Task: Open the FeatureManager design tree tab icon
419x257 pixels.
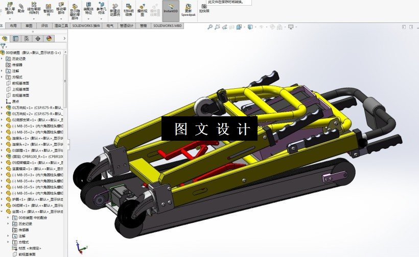Action: (x=5, y=38)
